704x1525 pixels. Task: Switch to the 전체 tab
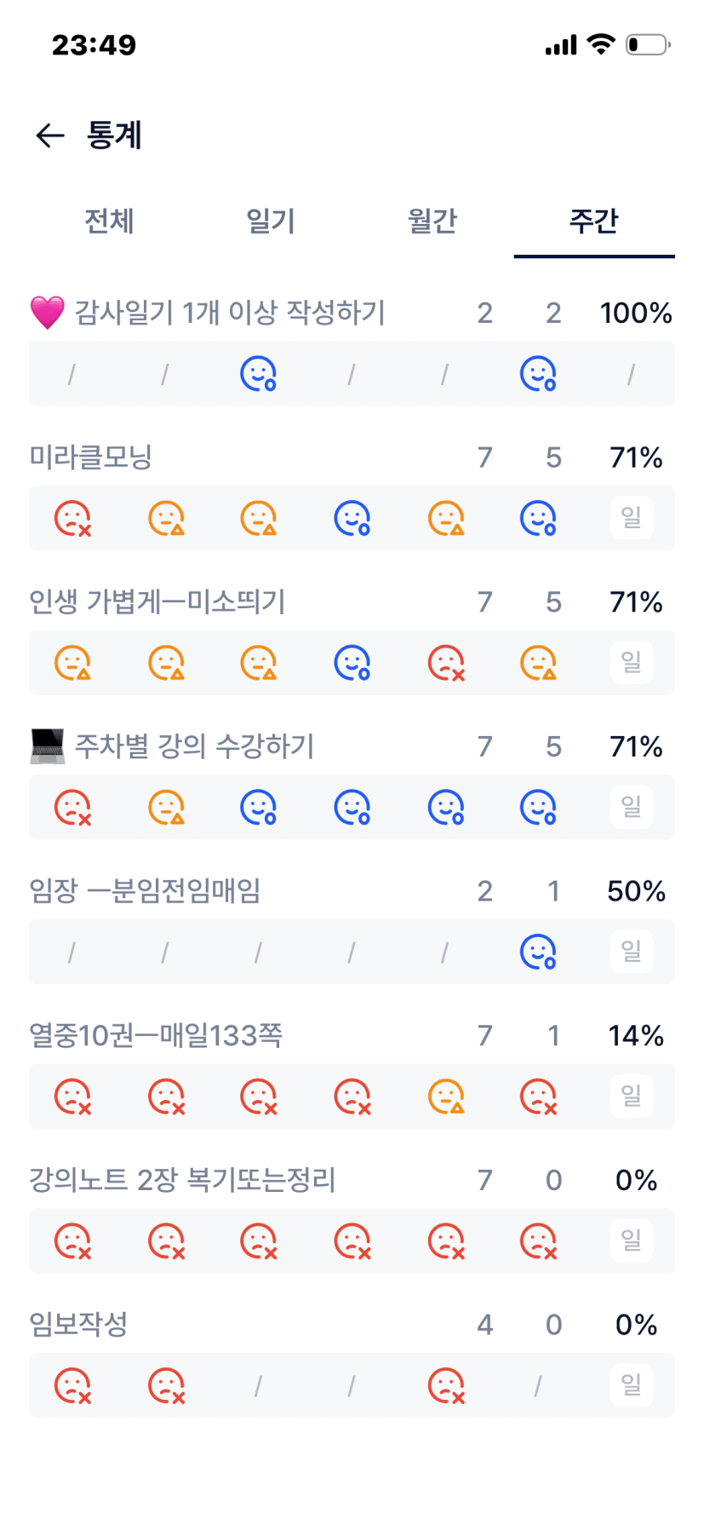click(x=109, y=222)
